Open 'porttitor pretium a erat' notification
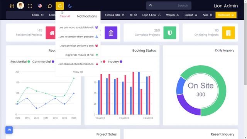247x139 pixels. click(x=78, y=46)
